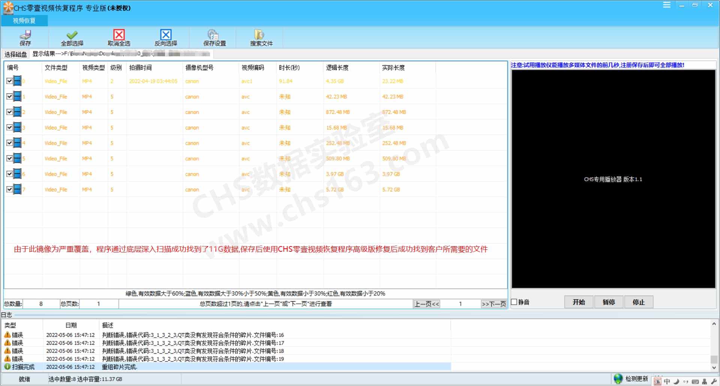Open the 选择磁盘 tab
Screen dimensions: 720x386
[x=16, y=54]
